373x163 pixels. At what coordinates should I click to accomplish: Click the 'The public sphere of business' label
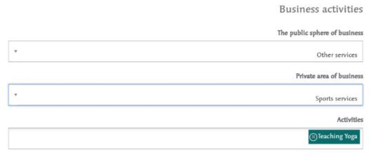click(x=320, y=33)
